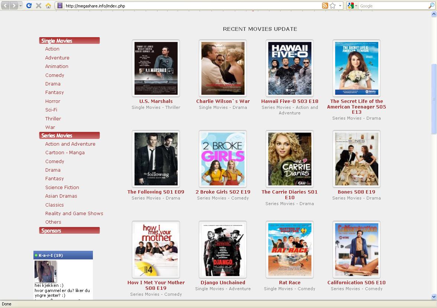Viewport: 437px width, 308px height.
Task: Click the browser Forward arrow button
Action: pyautogui.click(x=13, y=5)
